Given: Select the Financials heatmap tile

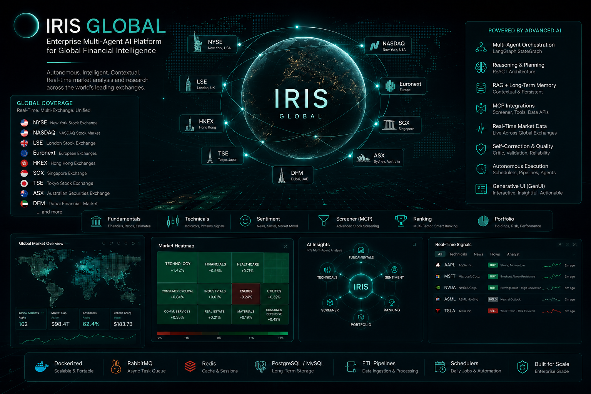Looking at the screenshot, I should click(215, 267).
